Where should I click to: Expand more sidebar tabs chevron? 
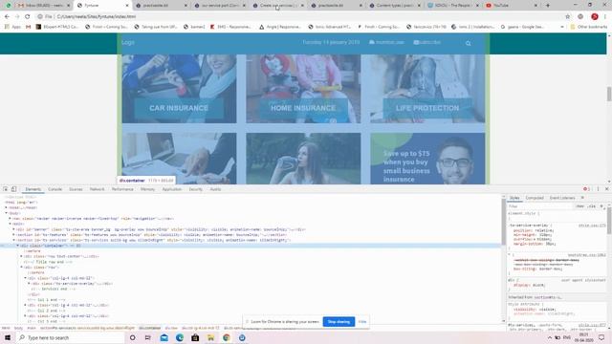click(582, 198)
